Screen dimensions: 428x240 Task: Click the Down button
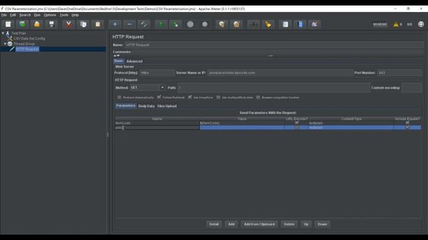tap(322, 224)
